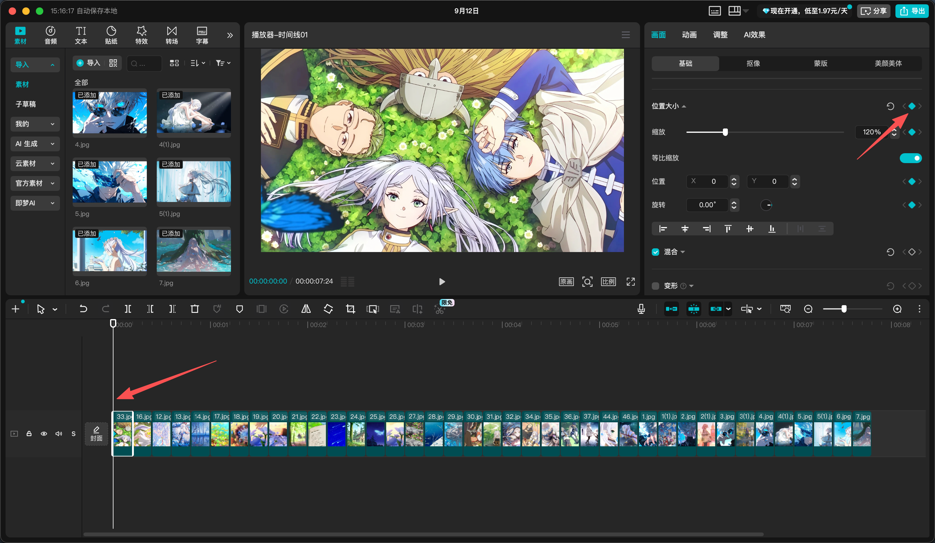935x543 pixels.
Task: Select the 抠像 sub-tab
Action: (x=753, y=63)
